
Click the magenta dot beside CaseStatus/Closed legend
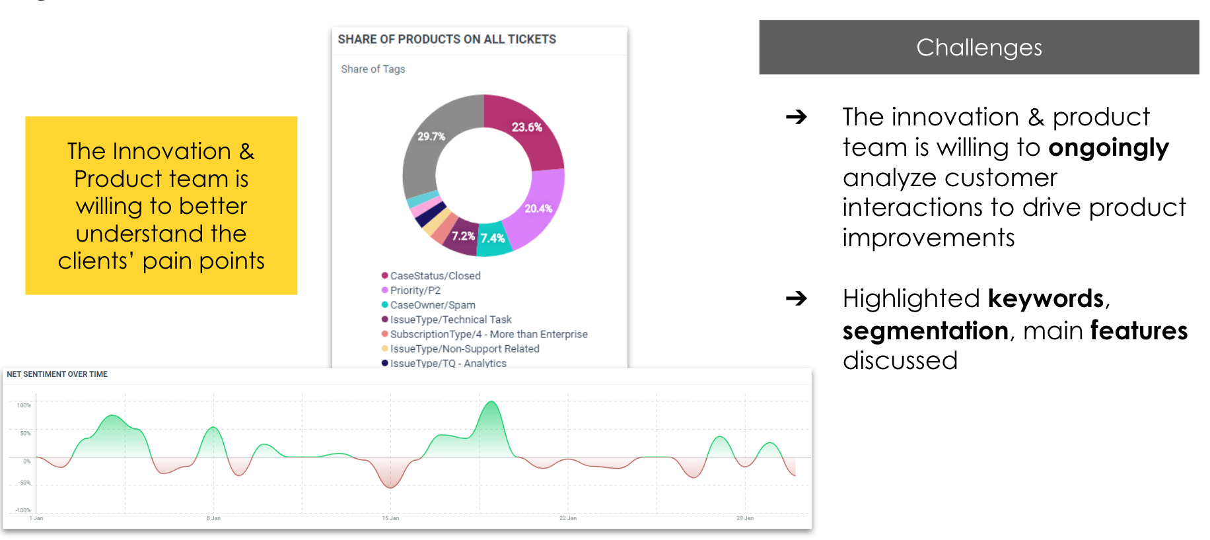pyautogui.click(x=384, y=275)
